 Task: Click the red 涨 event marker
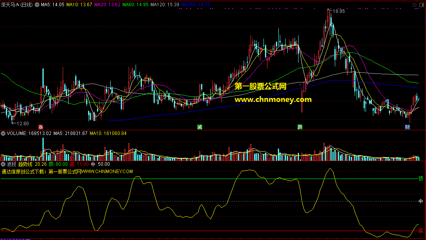[41, 127]
